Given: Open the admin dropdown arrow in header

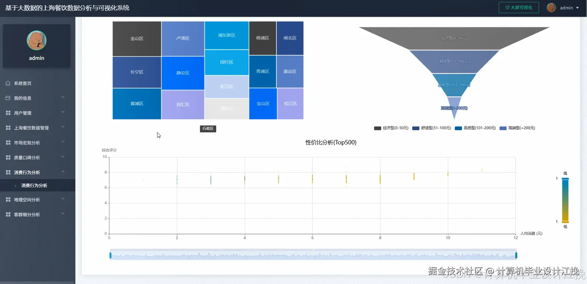Looking at the screenshot, I should coord(577,8).
